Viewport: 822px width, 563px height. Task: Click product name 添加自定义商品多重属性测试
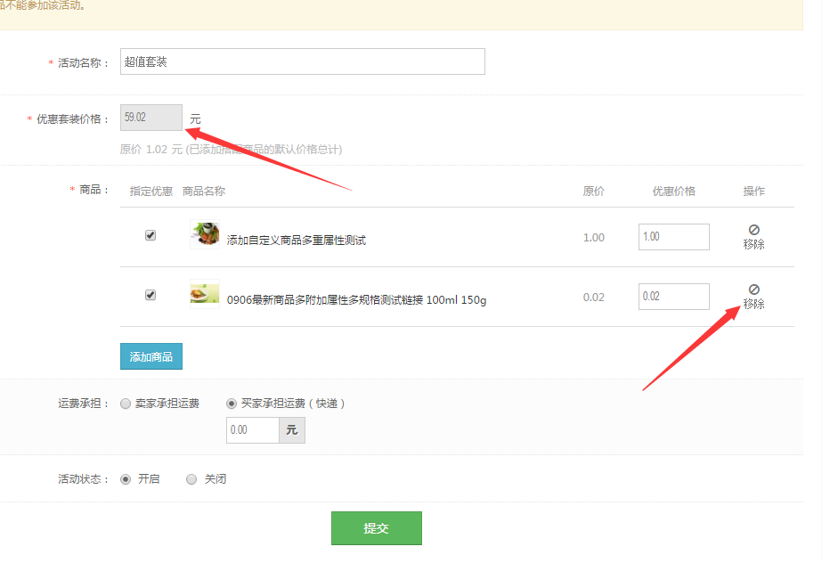[297, 241]
